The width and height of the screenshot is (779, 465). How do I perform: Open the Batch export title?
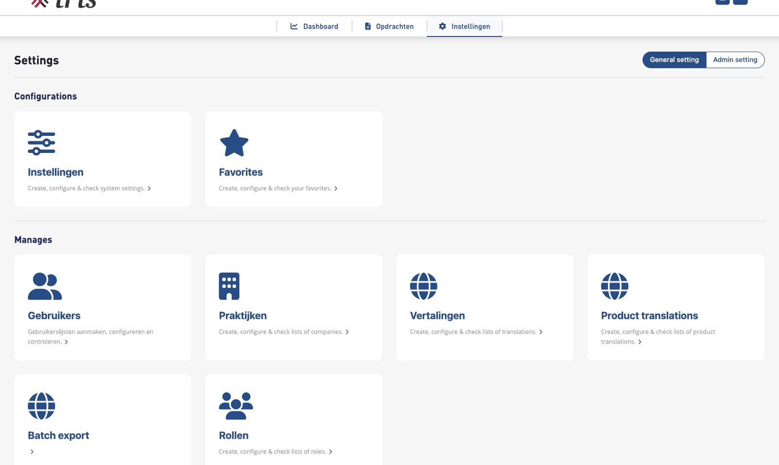point(58,435)
